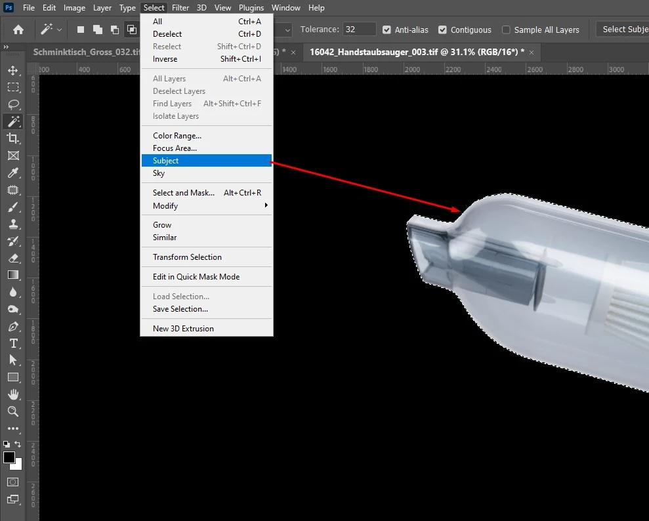The width and height of the screenshot is (649, 521).
Task: Disable the Anti-alias checkbox
Action: click(387, 30)
